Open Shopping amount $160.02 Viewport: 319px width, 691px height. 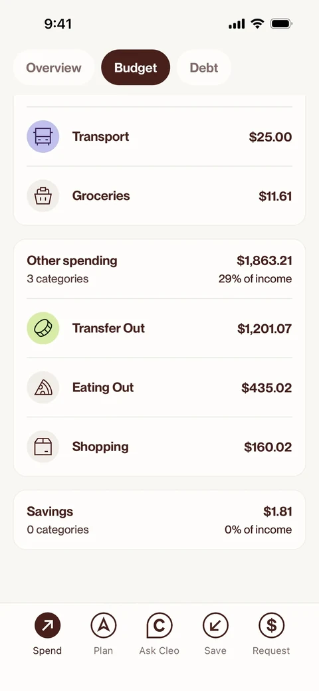(x=268, y=447)
